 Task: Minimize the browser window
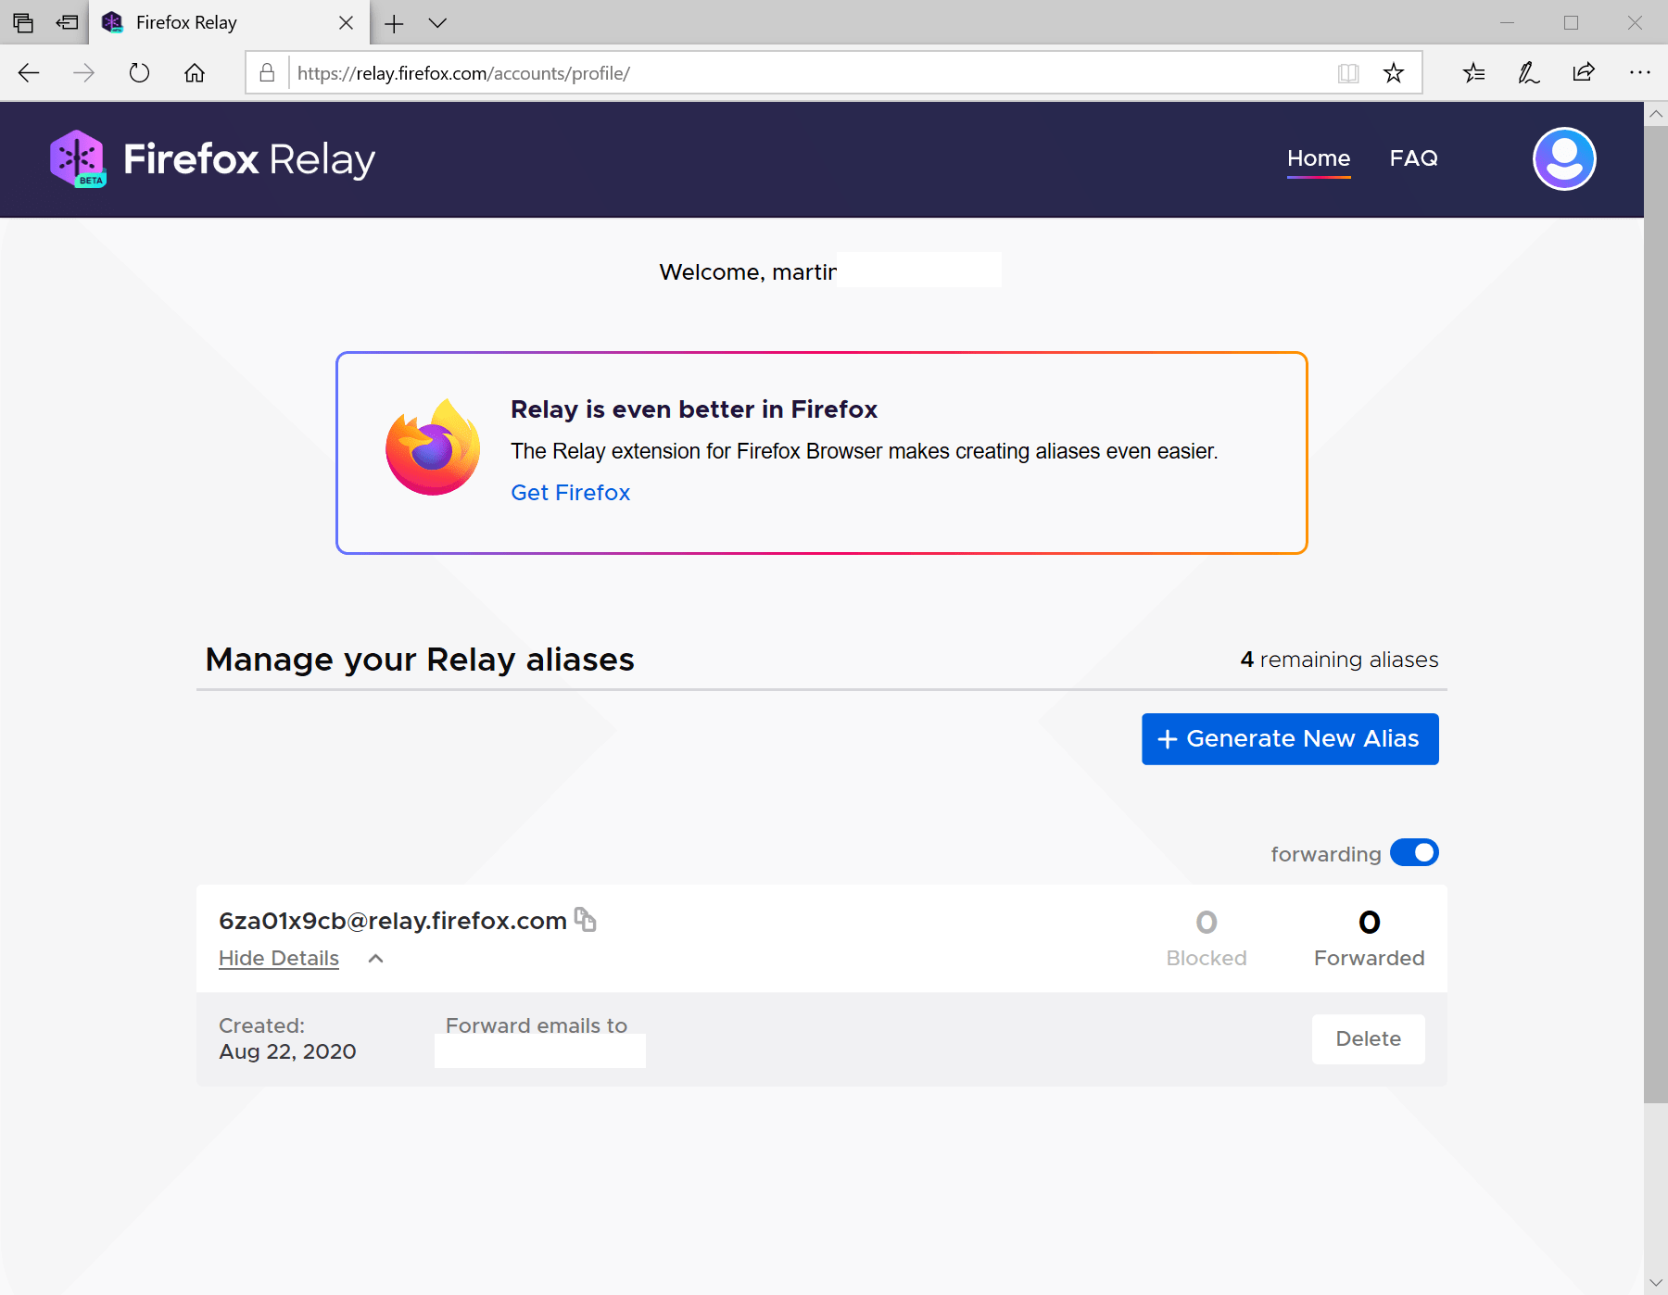click(x=1507, y=23)
